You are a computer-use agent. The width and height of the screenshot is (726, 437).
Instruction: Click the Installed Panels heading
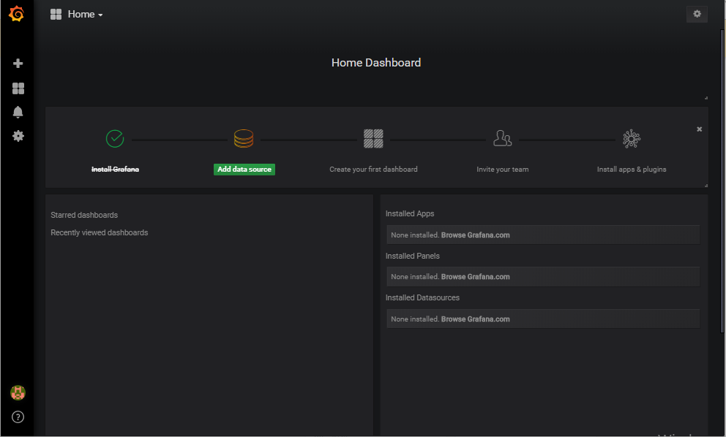coord(413,256)
